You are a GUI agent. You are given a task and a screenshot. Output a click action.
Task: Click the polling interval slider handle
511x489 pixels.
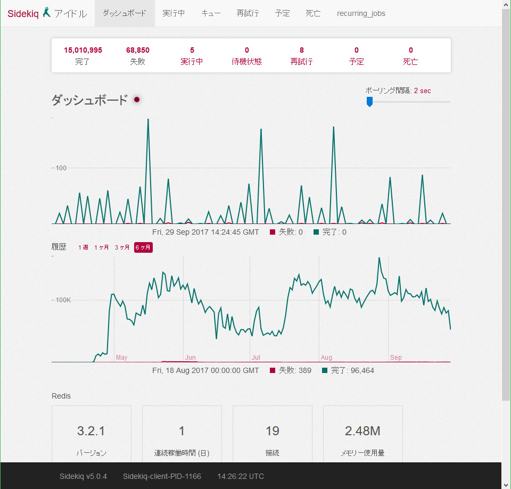click(x=369, y=102)
